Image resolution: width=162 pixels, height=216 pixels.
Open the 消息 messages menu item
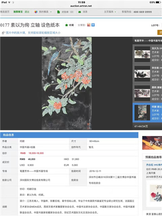(x=85, y=12)
